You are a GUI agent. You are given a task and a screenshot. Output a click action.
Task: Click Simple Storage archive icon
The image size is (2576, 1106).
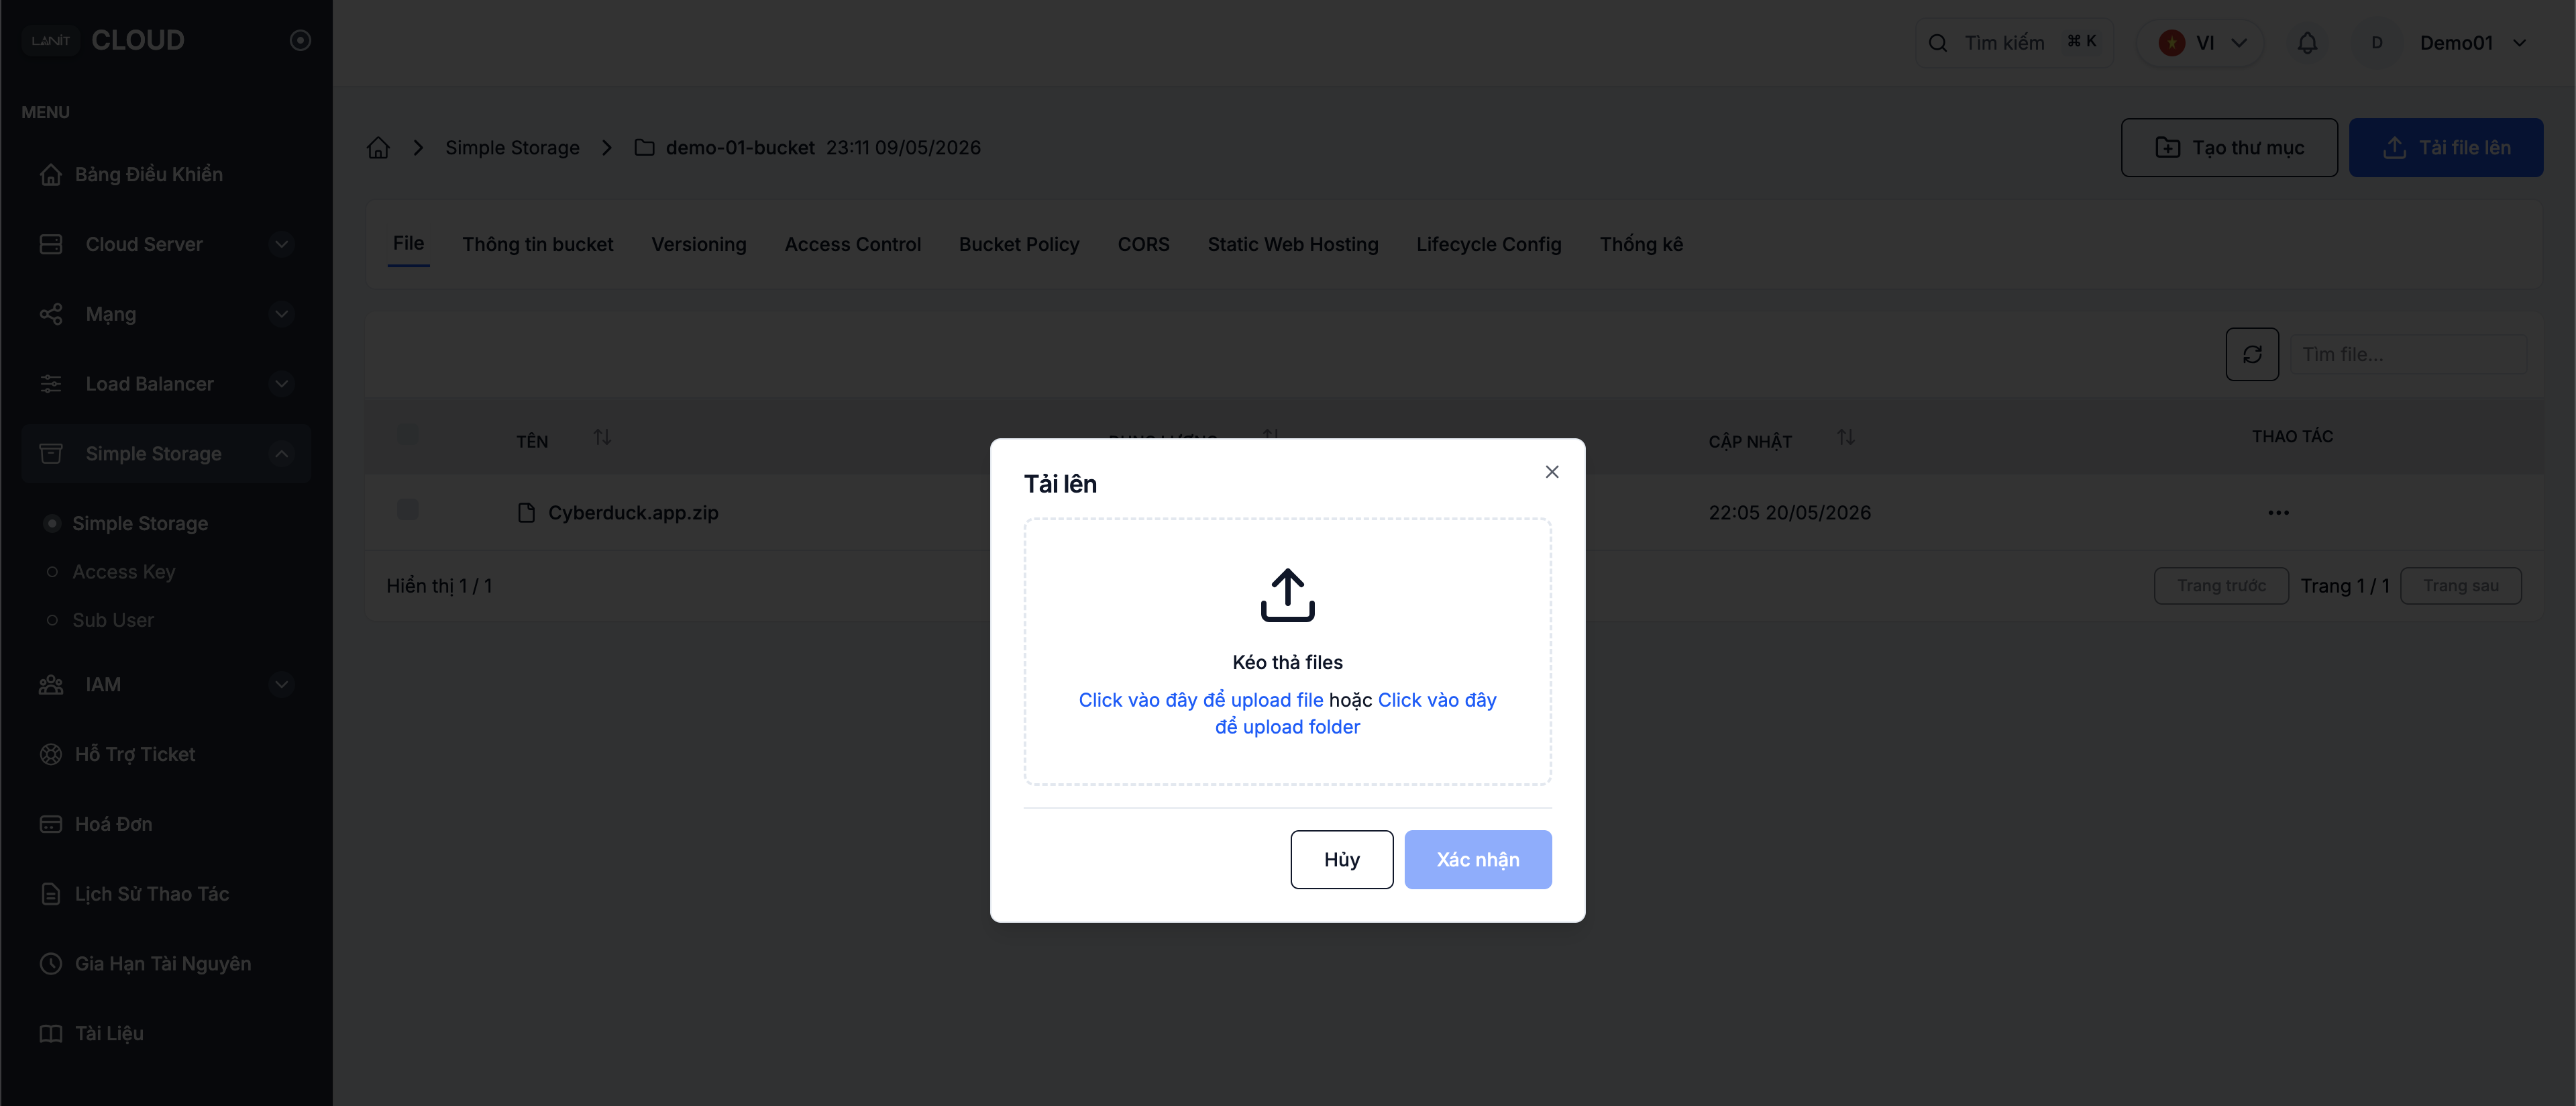pyautogui.click(x=51, y=454)
